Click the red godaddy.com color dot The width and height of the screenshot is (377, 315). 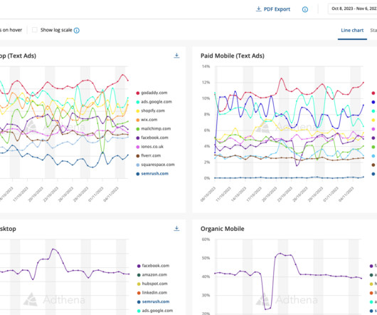click(138, 93)
